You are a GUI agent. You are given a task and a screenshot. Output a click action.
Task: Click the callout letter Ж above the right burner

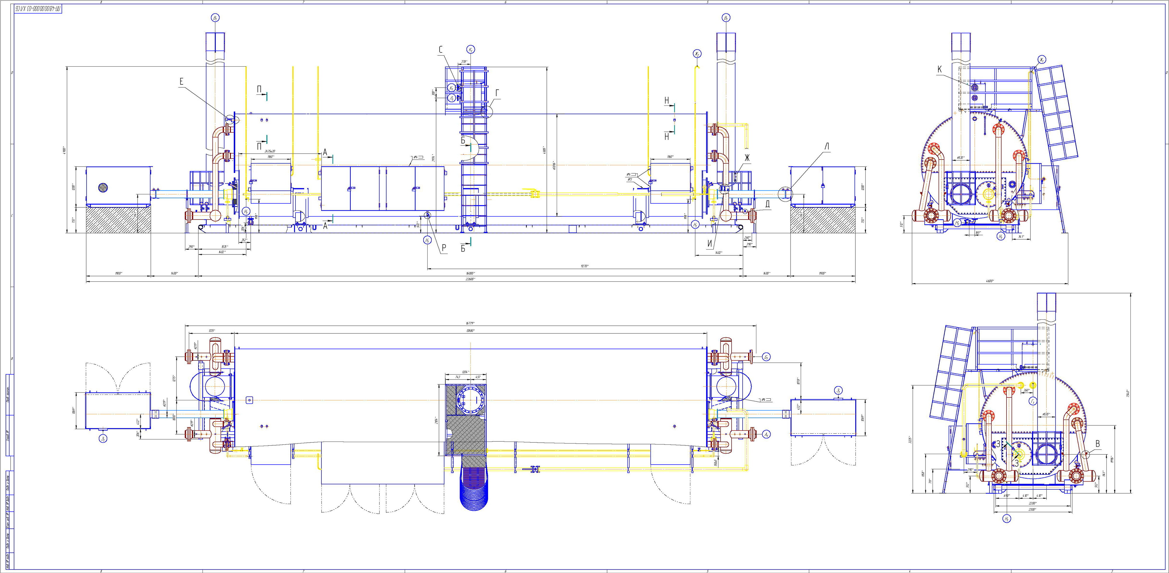tap(747, 158)
